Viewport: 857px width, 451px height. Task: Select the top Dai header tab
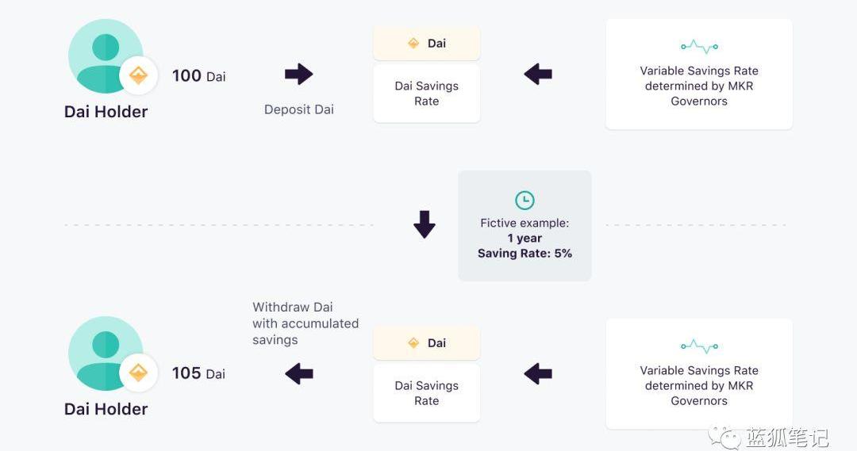point(427,44)
